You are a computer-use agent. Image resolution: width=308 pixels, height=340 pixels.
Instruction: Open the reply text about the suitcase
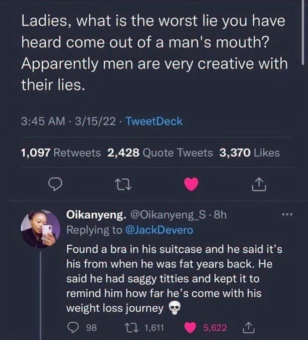(x=174, y=278)
